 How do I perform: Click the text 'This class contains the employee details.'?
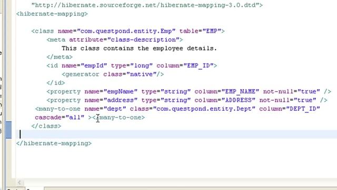point(139,49)
